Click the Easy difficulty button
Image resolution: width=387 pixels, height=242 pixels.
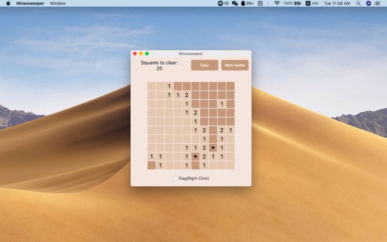tap(205, 65)
